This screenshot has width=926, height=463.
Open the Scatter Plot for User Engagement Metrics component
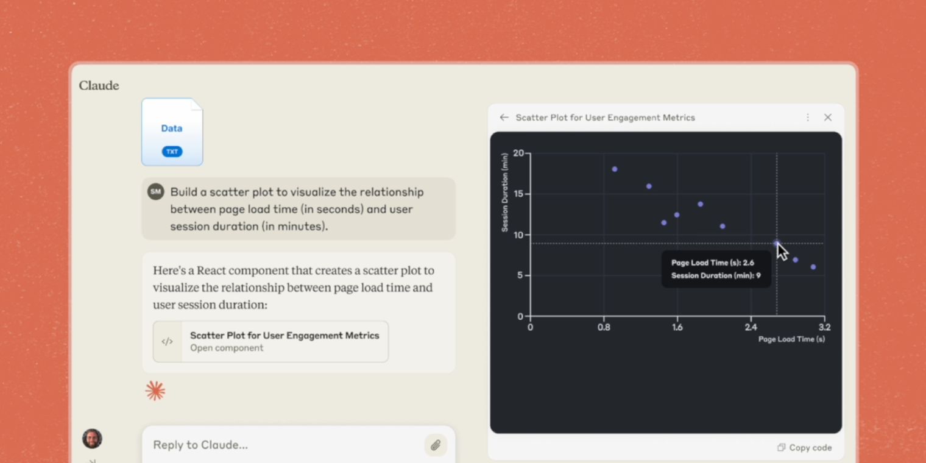[270, 342]
